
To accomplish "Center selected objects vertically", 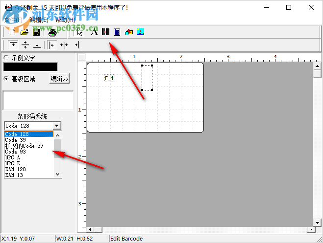I will pyautogui.click(x=25, y=44).
